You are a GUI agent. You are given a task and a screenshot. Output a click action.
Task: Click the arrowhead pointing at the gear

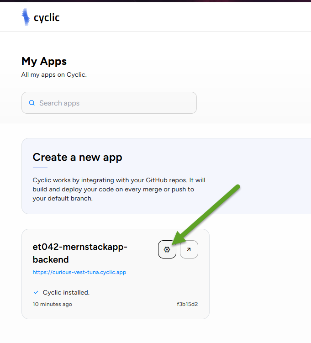178,239
